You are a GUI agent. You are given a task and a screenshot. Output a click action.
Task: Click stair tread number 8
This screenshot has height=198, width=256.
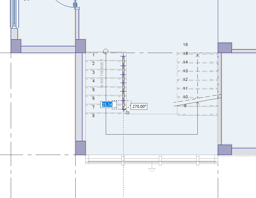coord(93,116)
